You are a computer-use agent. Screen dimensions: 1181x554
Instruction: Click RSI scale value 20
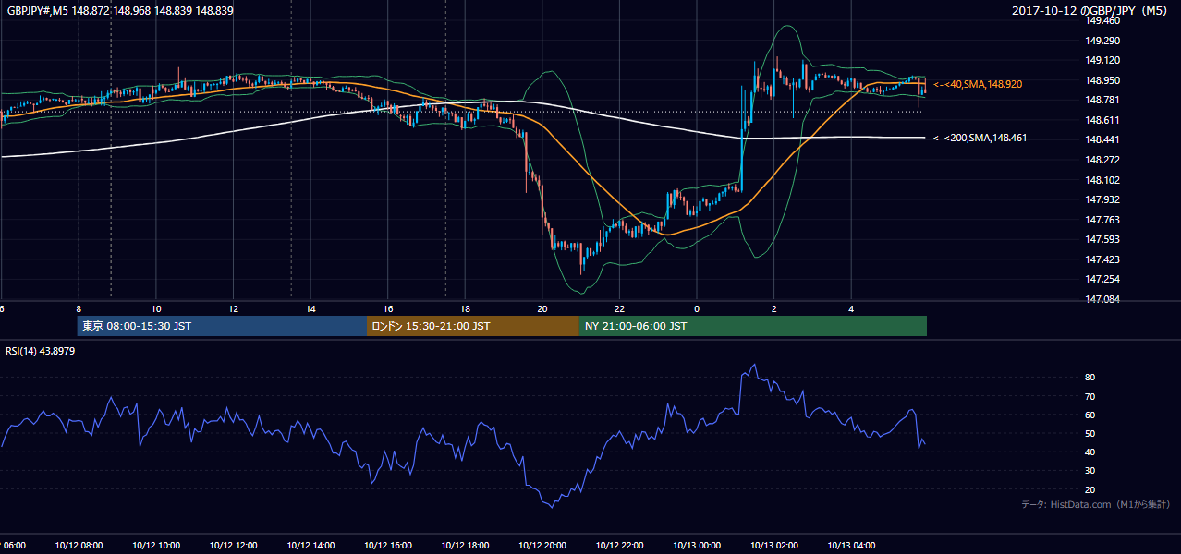[x=1090, y=489]
